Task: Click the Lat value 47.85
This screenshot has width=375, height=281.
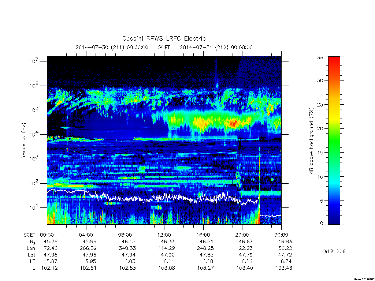Action: click(x=207, y=255)
